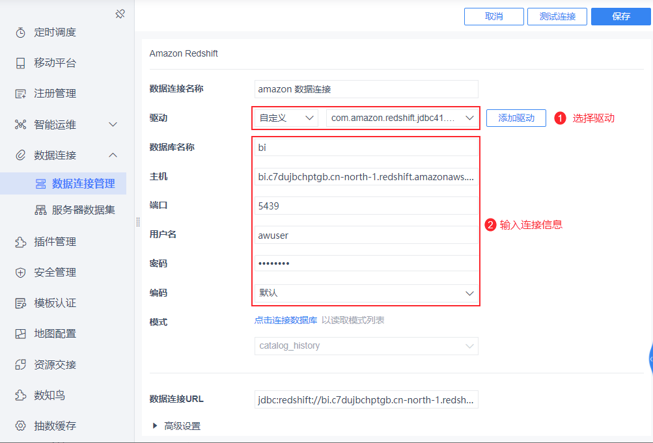This screenshot has width=653, height=443.
Task: Open 资源交接 menu item
Action: 55,365
